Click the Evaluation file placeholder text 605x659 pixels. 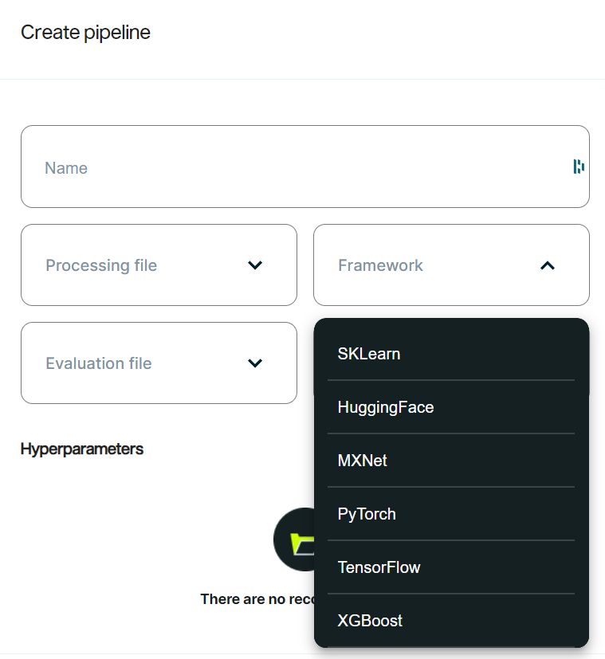click(99, 363)
